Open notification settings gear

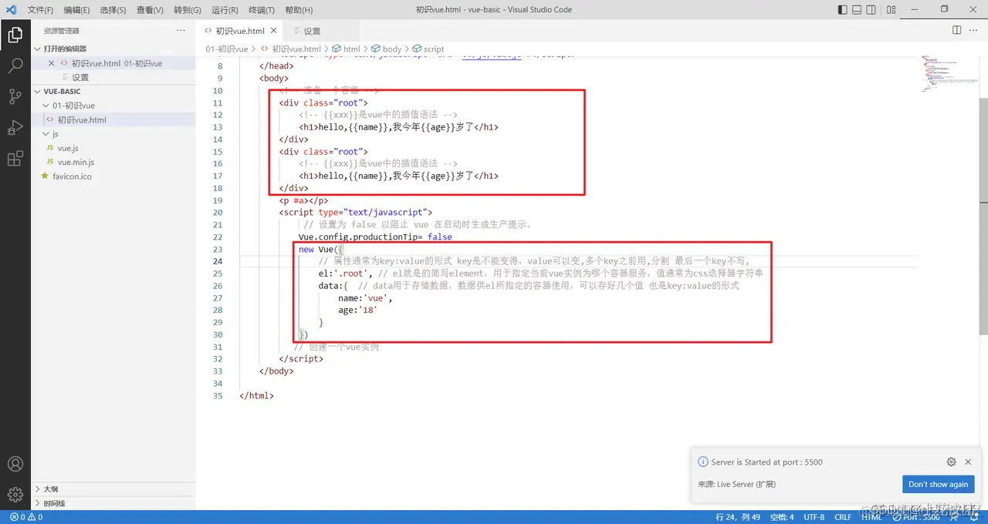[951, 462]
